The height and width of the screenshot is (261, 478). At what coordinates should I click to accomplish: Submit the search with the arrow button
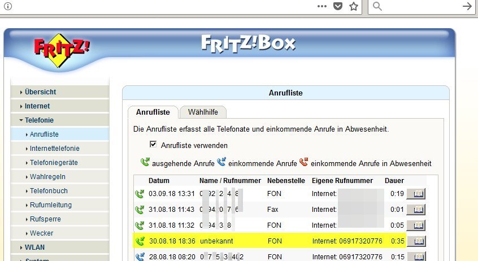pos(467,6)
